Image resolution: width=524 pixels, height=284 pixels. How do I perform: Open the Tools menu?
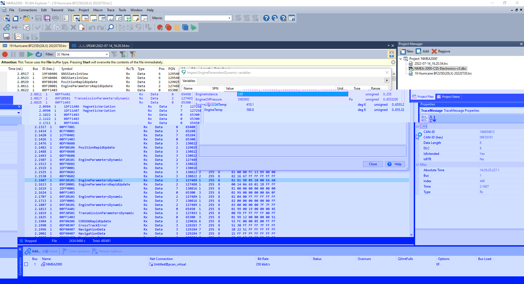[122, 10]
